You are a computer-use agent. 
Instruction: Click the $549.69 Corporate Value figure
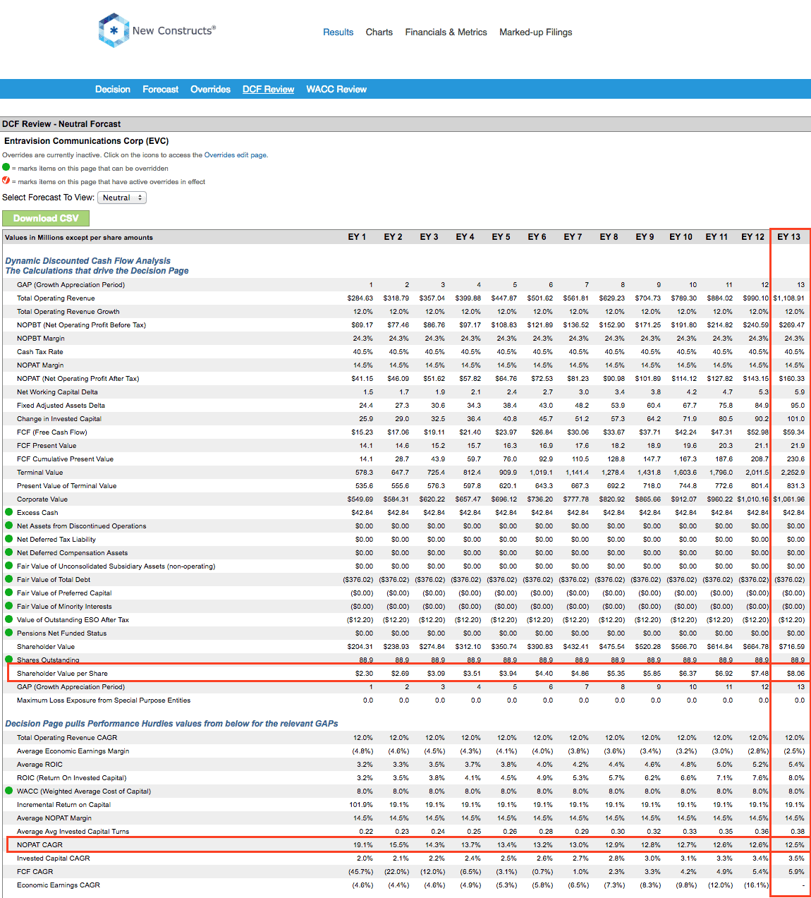point(360,499)
